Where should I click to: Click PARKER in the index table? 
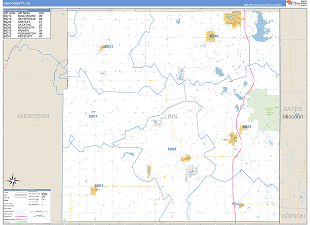point(23,31)
